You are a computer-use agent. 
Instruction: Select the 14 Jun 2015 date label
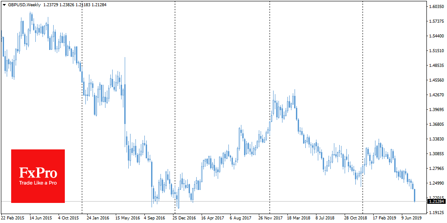[x=41, y=219]
